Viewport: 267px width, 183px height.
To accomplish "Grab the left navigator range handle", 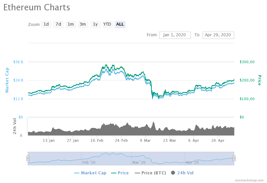I will pos(28,158).
